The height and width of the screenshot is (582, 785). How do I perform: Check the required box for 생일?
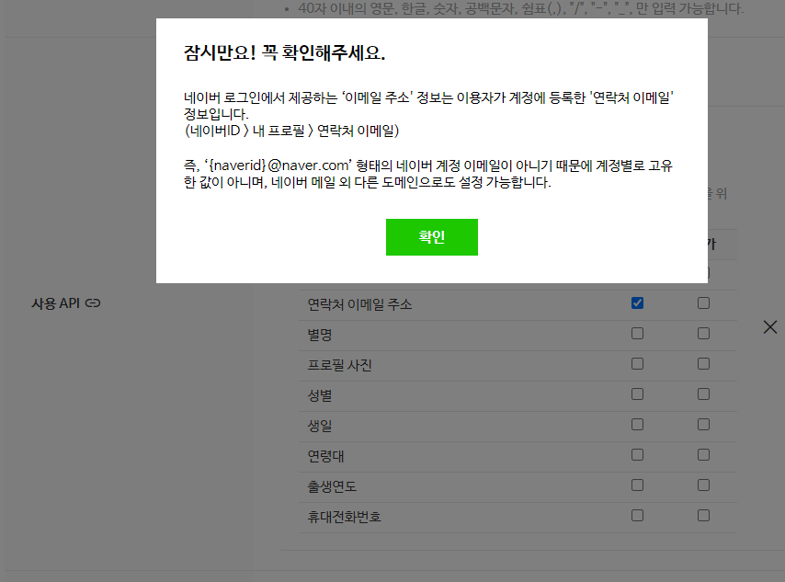(x=637, y=425)
